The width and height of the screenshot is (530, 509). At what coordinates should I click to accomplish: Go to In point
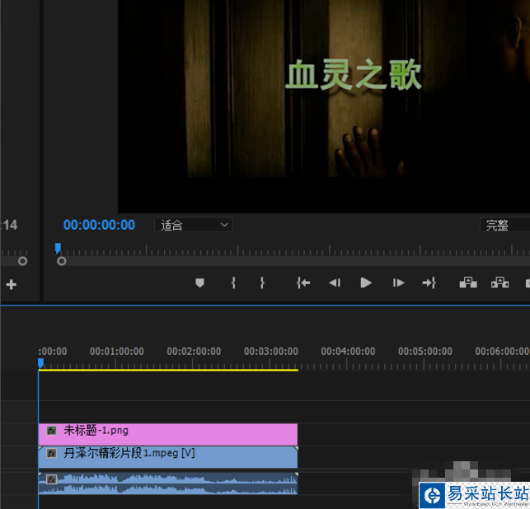303,283
